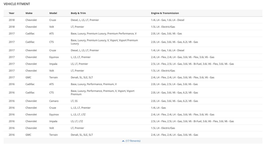Click '1.4L L4 - Gas' for 2016 Cruze
The width and height of the screenshot is (268, 147).
(158, 108)
